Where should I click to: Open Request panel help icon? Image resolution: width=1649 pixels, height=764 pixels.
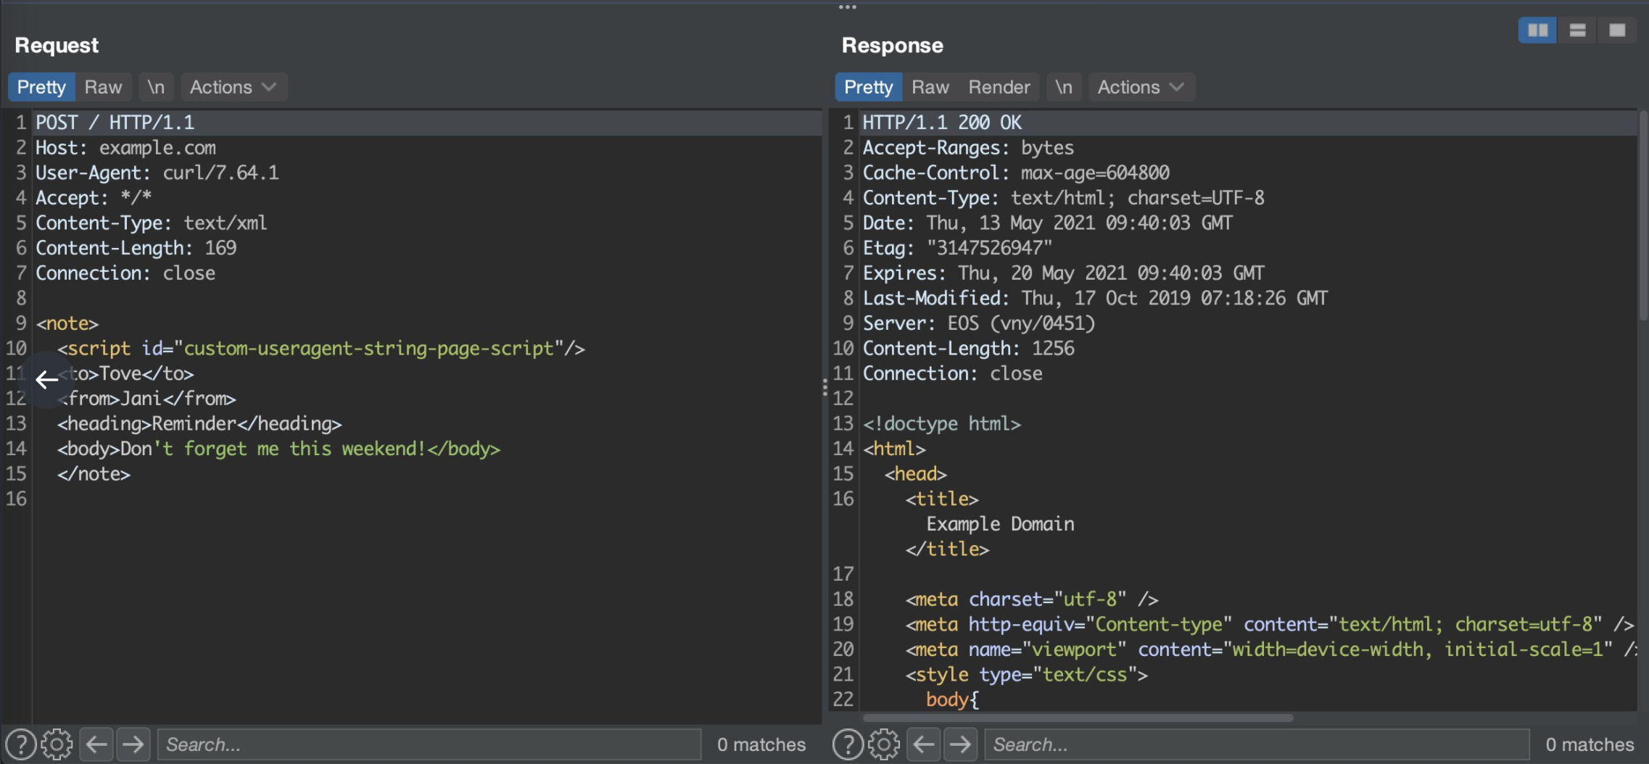(21, 744)
